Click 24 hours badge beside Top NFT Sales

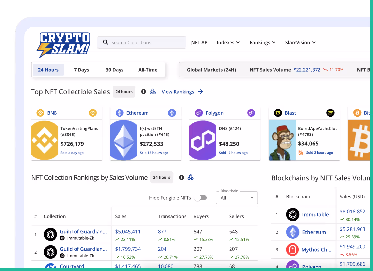pos(124,92)
